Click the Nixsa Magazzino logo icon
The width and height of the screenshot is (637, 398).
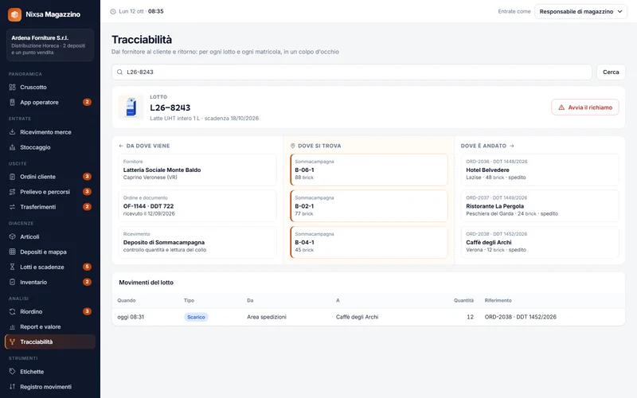click(x=14, y=14)
